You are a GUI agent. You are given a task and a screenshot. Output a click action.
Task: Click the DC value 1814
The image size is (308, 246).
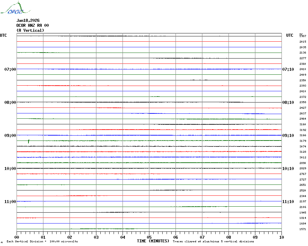[303, 218]
